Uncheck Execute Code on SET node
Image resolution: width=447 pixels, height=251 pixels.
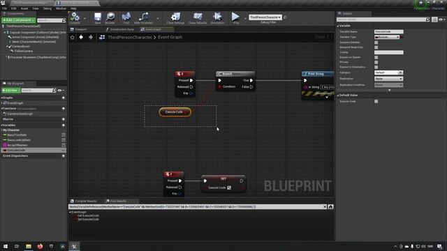tap(229, 188)
